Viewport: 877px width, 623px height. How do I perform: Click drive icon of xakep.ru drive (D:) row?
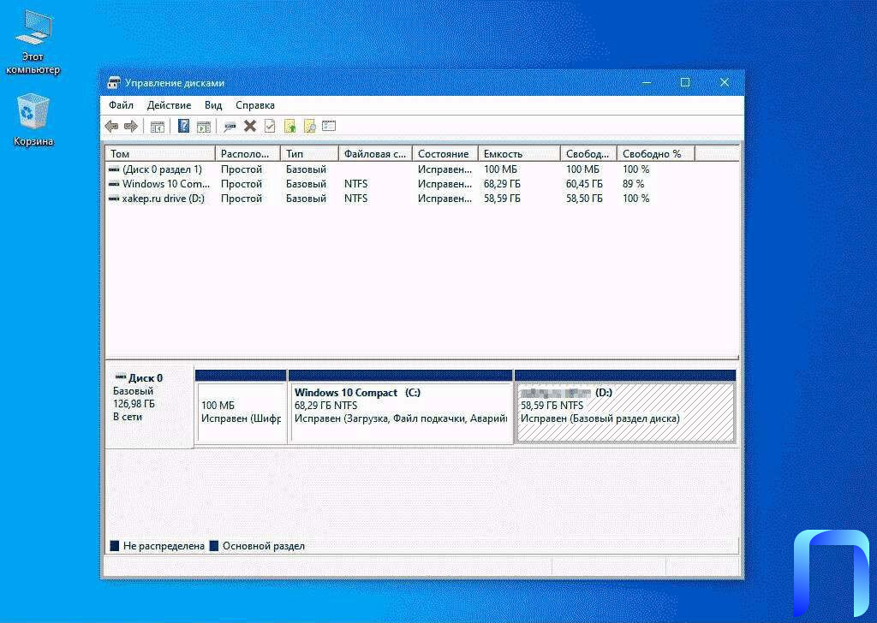[114, 199]
